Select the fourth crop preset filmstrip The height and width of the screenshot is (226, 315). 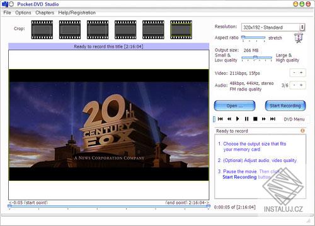pos(125,30)
